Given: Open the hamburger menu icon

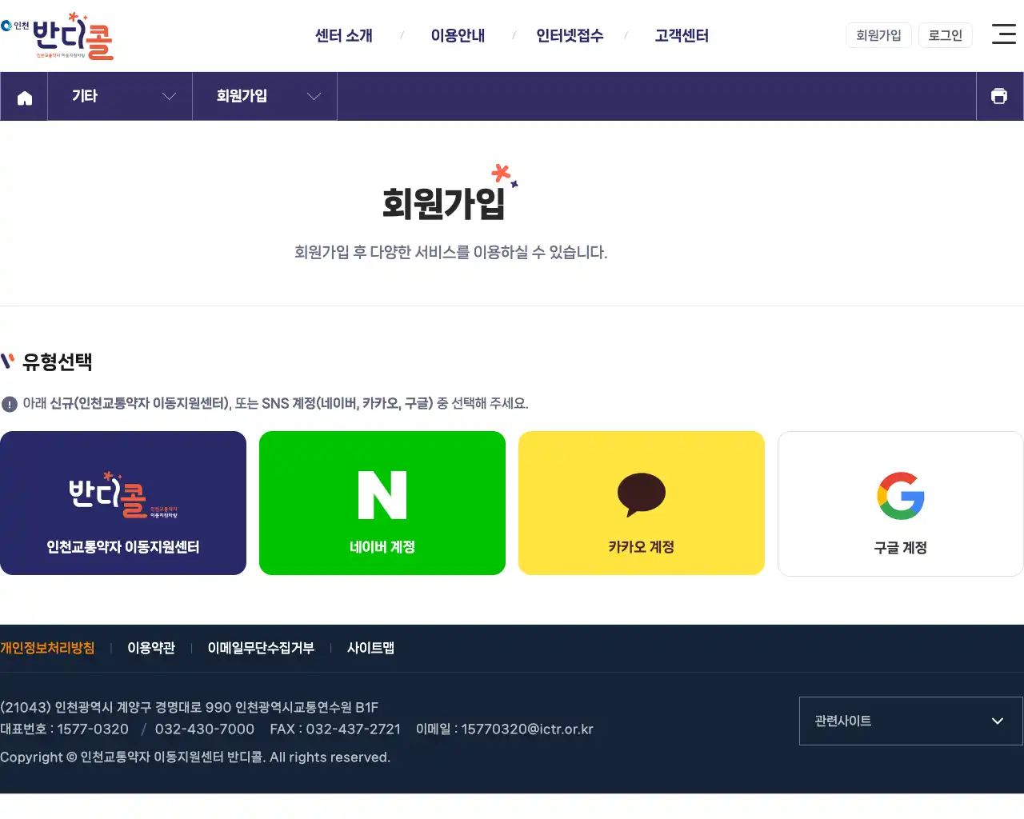Looking at the screenshot, I should coord(1004,34).
